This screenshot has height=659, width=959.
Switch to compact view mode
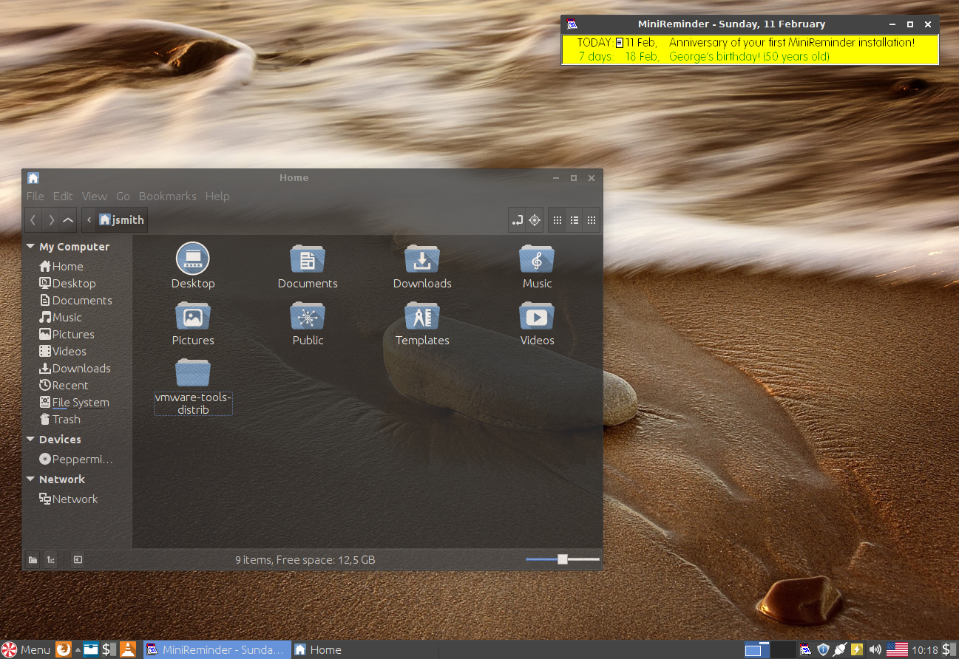pos(591,220)
